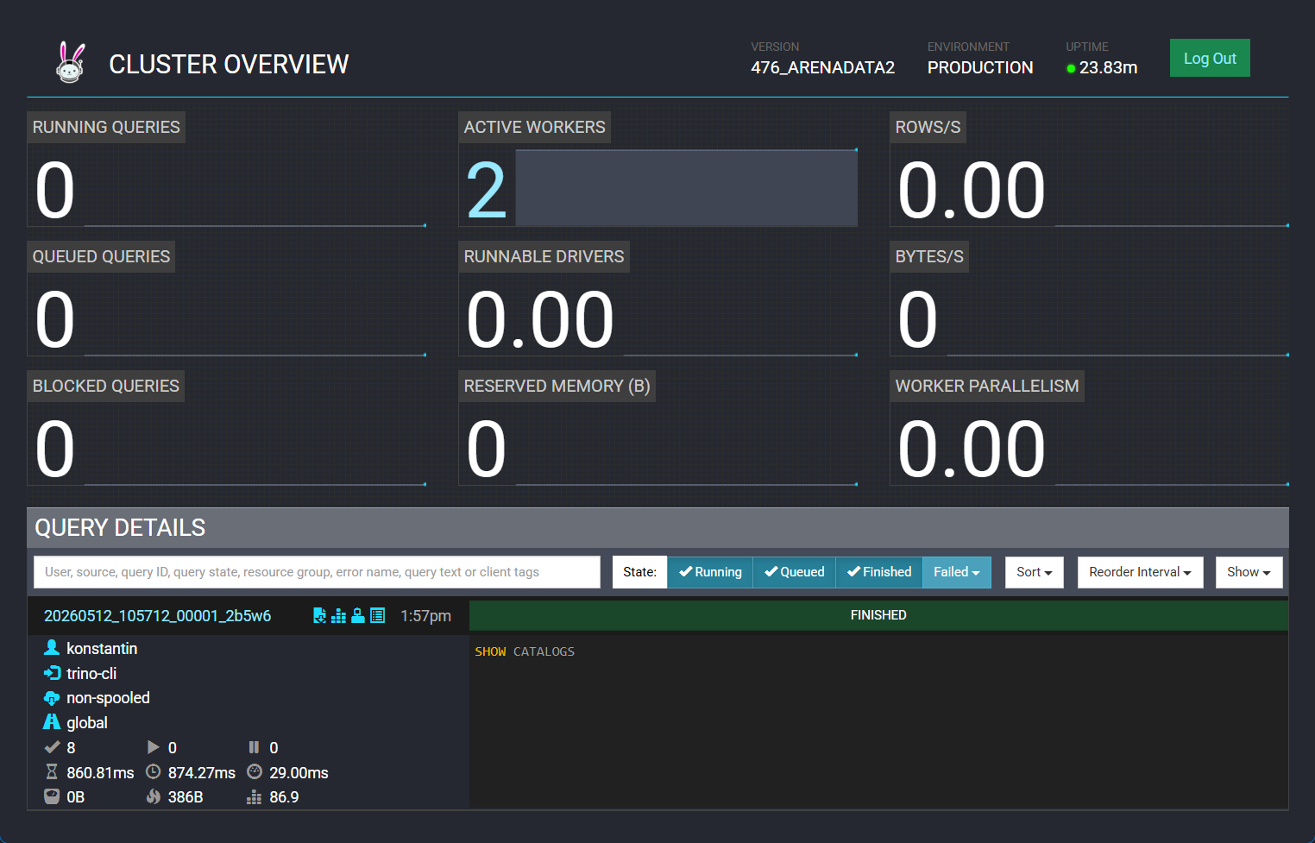Click the Active Workers sparkline chart
Viewport: 1315px width, 843px height.
pyautogui.click(x=686, y=187)
